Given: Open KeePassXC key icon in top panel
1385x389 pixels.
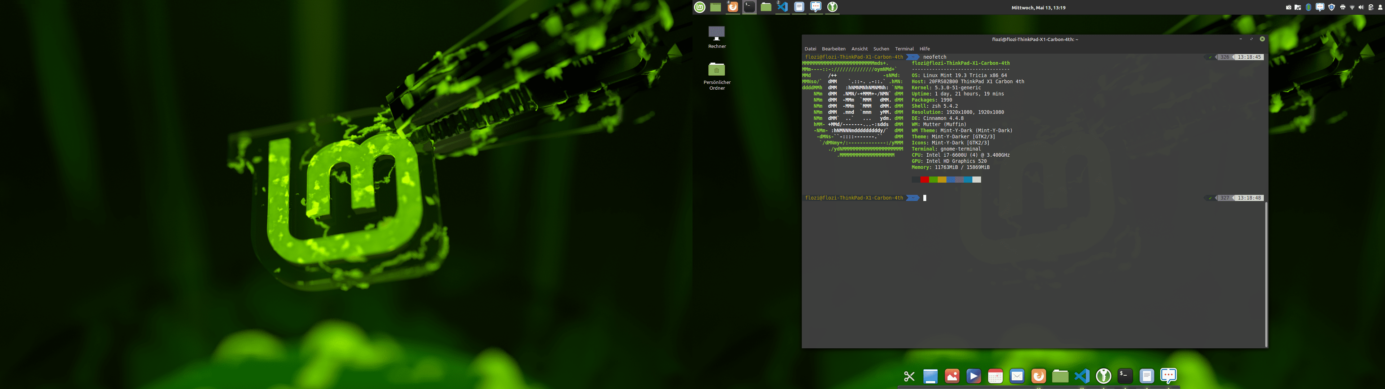Looking at the screenshot, I should [832, 7].
